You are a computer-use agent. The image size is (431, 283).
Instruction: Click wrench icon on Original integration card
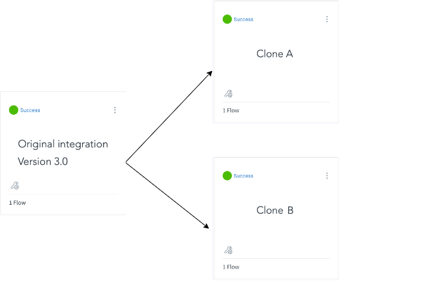click(x=15, y=186)
